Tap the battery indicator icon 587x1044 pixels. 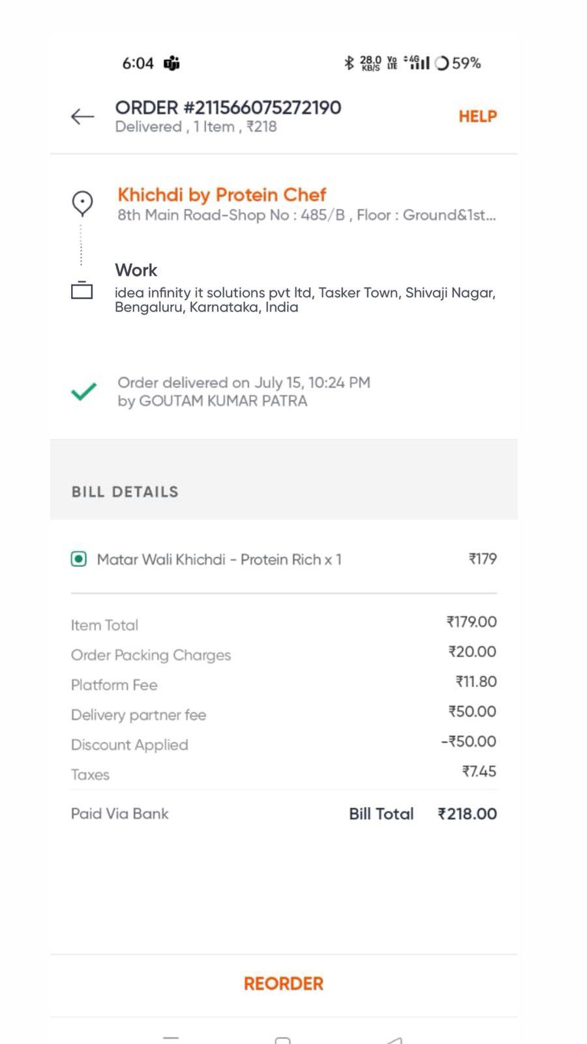442,63
